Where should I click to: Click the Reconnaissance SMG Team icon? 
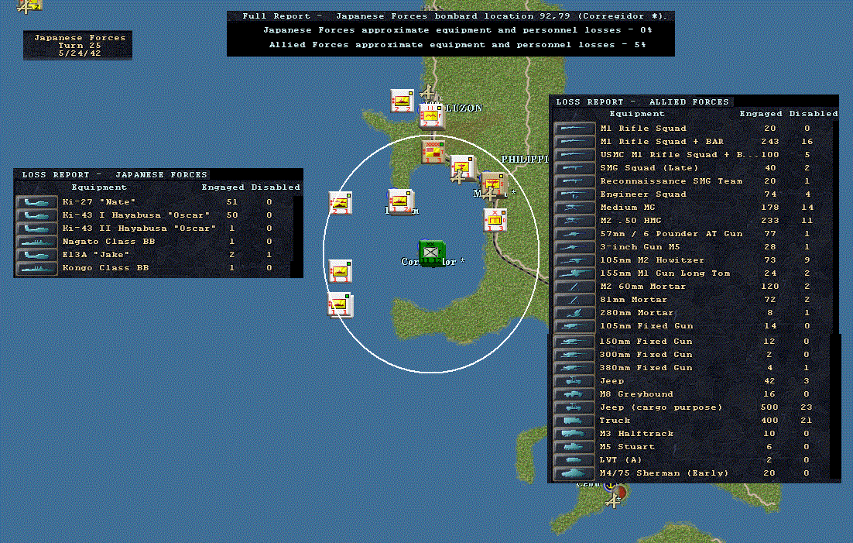click(x=574, y=180)
